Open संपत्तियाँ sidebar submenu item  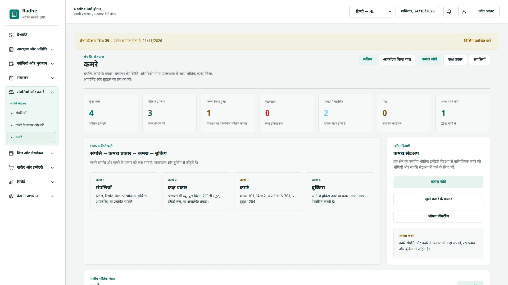click(31, 113)
